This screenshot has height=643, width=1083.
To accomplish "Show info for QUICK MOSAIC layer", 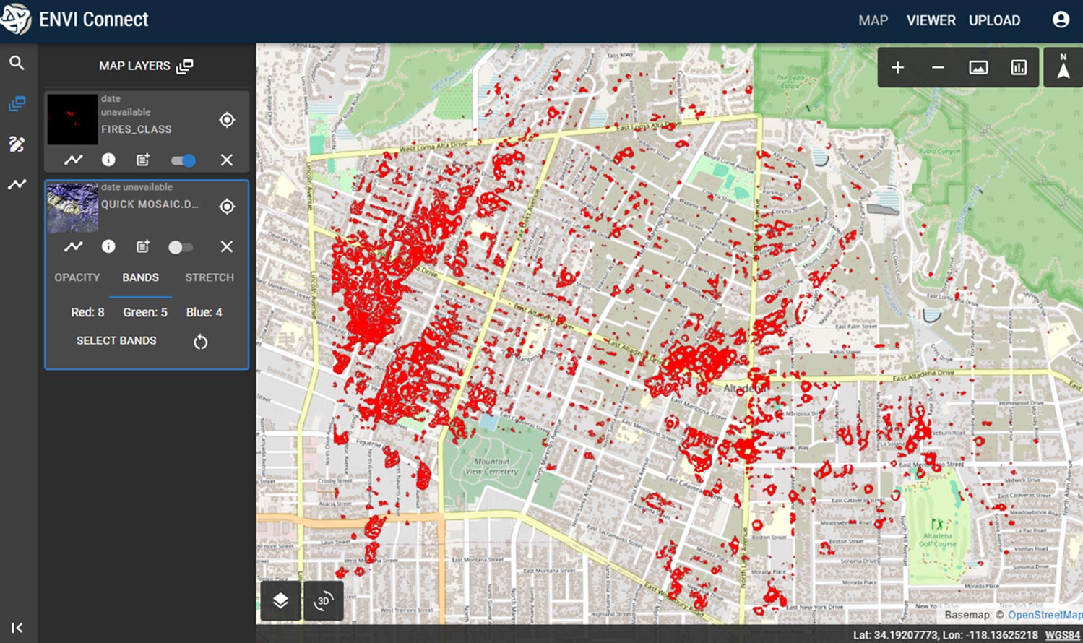I will coord(108,247).
